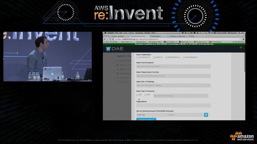Click the 'Select User's Citizenship' label
Screen dimensions: 257x144
pyautogui.click(x=145, y=91)
